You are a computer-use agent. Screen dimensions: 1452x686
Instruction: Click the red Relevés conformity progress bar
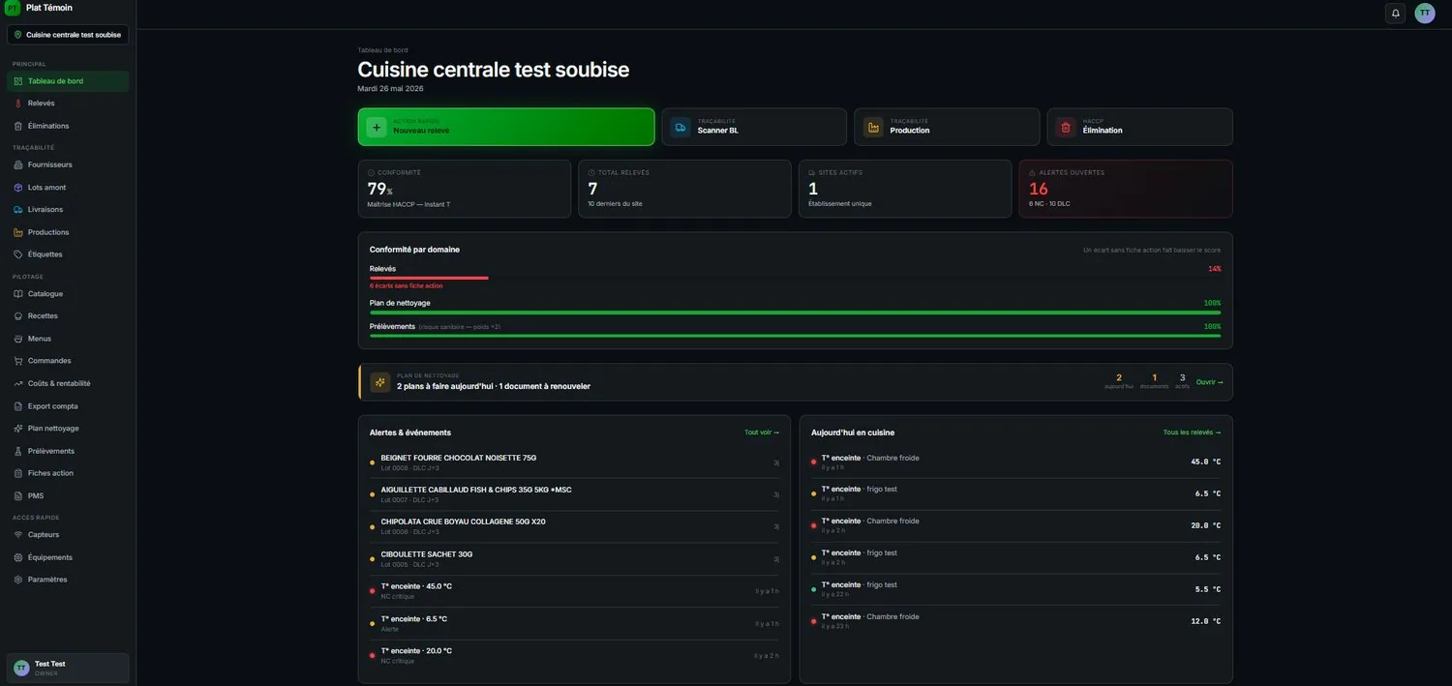[x=429, y=278]
